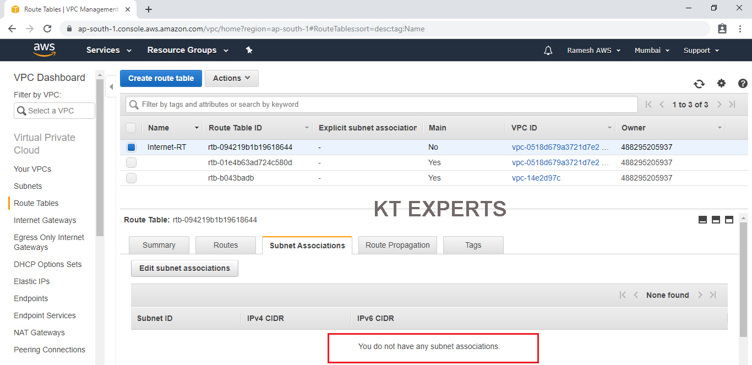Open the Mumbai region dropdown
The image size is (752, 365).
click(x=652, y=50)
